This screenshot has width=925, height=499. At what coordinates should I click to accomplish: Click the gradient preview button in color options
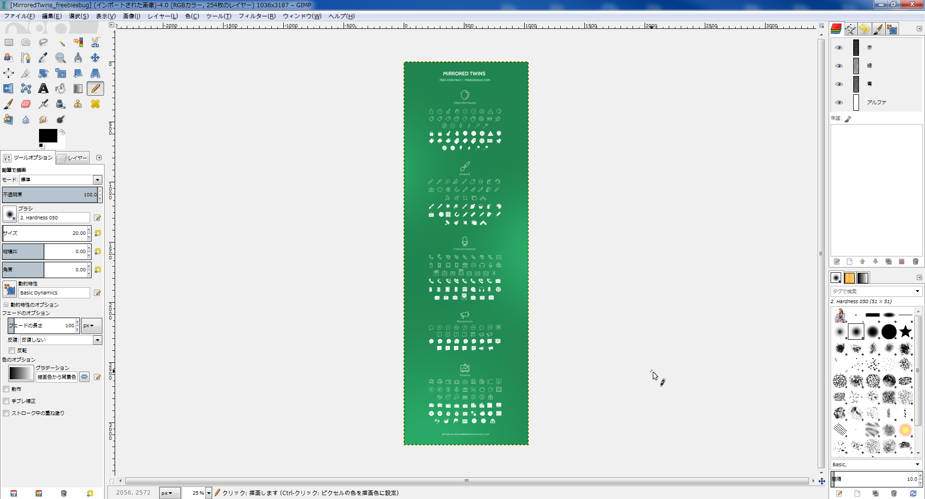(x=21, y=373)
